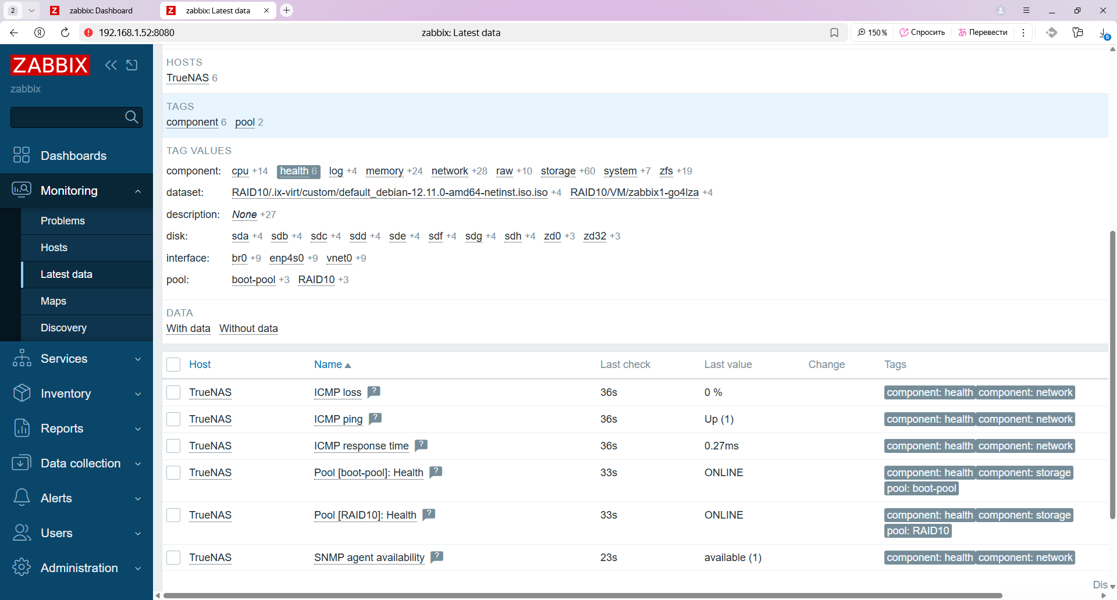This screenshot has height=600, width=1117.
Task: Open a new browser tab with plus icon
Action: pos(286,10)
